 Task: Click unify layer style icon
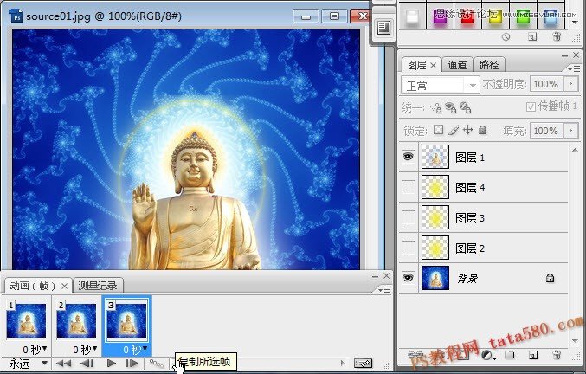(465, 107)
